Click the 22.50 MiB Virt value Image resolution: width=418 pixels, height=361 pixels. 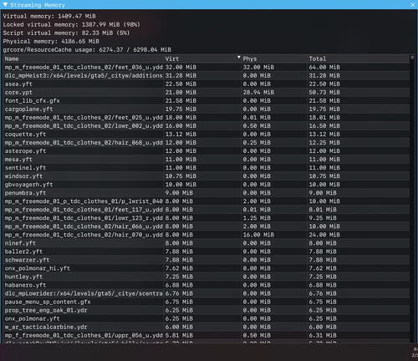point(181,84)
